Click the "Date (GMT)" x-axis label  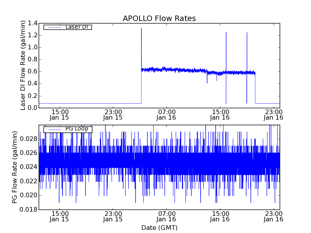point(159,228)
